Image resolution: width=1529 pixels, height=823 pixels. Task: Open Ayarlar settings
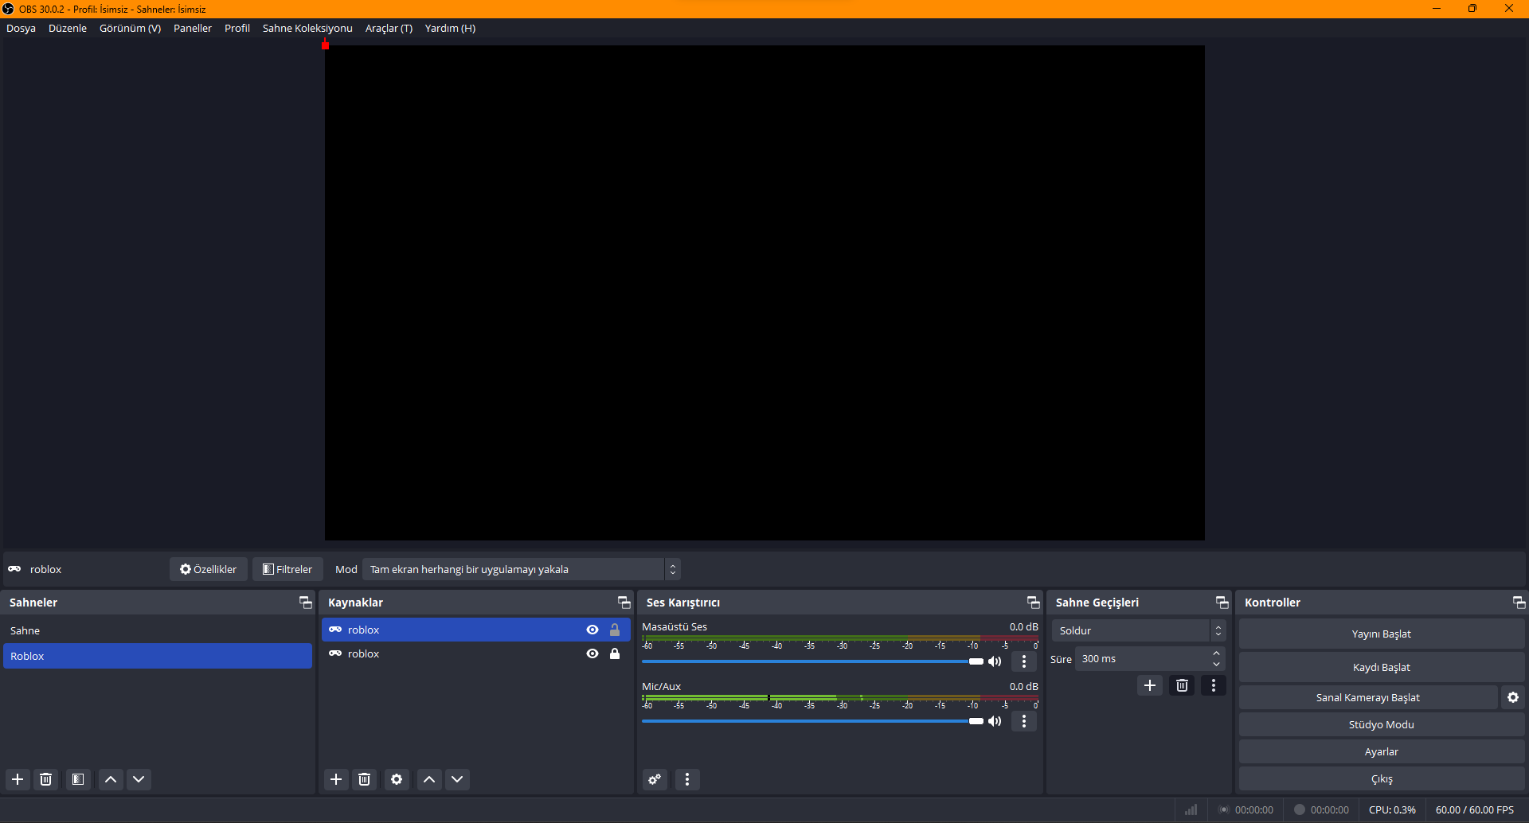(1382, 751)
